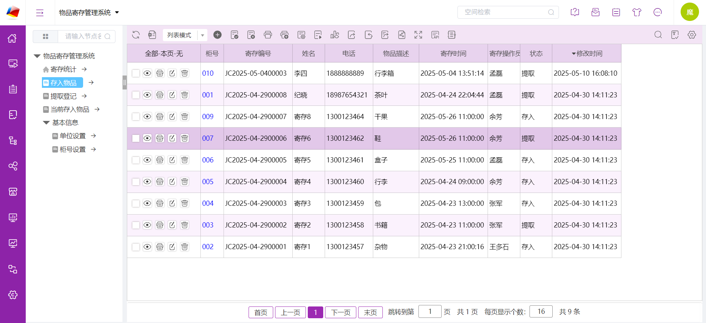Click the 全部-本页-无 selection header
The height and width of the screenshot is (323, 706).
point(164,54)
